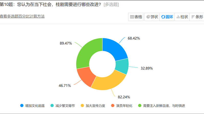The height and width of the screenshot is (114, 204).
Task: Switch to the 条形 bar chart view
Action: click(197, 17)
